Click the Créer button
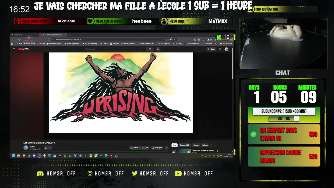The image size is (334, 188). coord(211,49)
